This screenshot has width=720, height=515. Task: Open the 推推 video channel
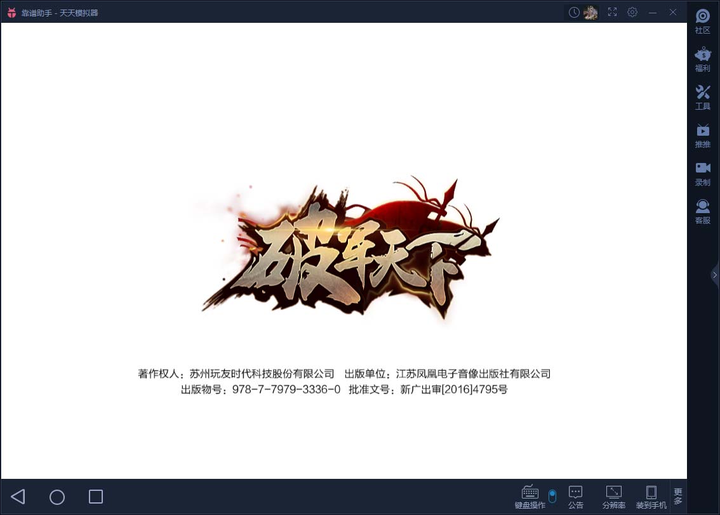[703, 136]
